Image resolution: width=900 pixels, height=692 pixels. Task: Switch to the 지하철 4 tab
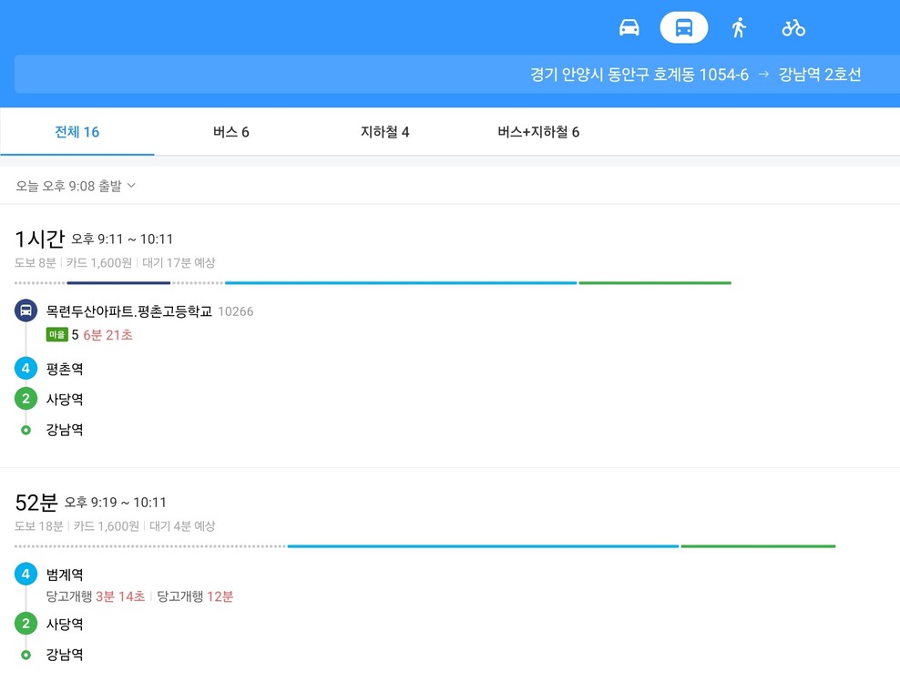click(x=384, y=132)
